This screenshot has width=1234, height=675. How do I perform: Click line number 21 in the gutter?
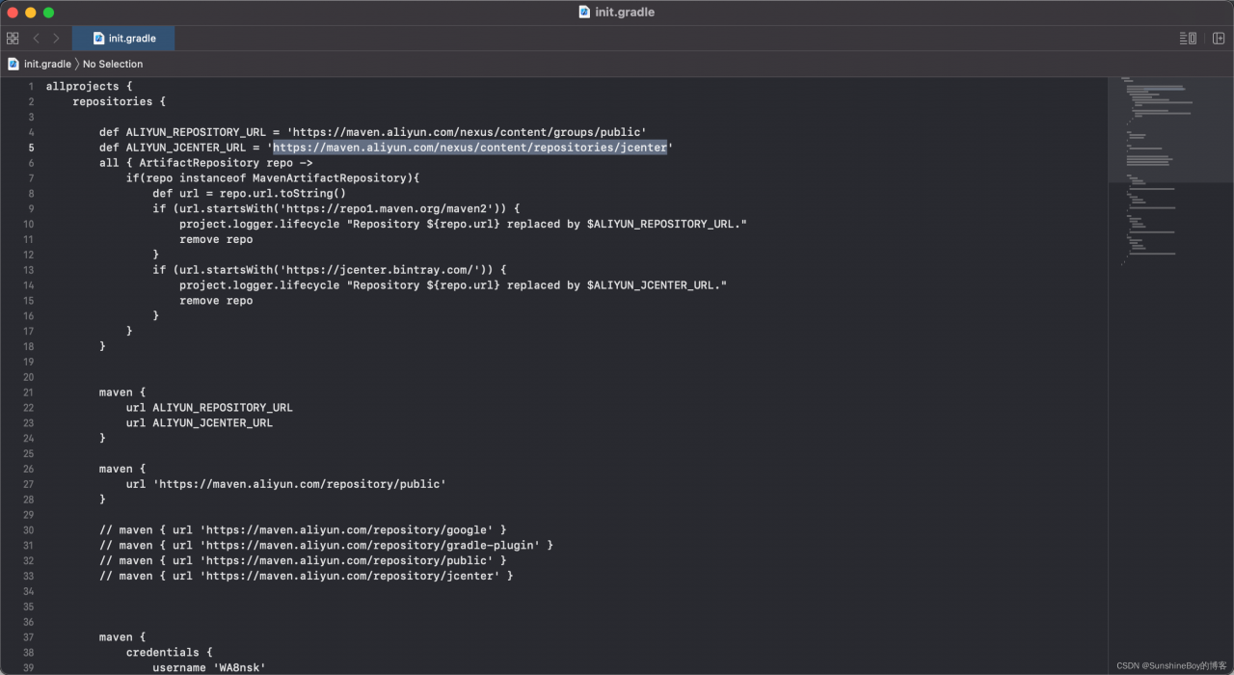28,392
